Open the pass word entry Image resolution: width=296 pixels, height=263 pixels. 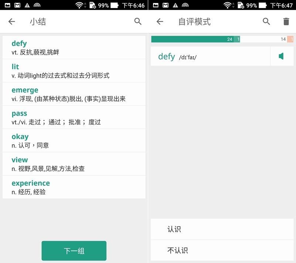click(x=74, y=117)
